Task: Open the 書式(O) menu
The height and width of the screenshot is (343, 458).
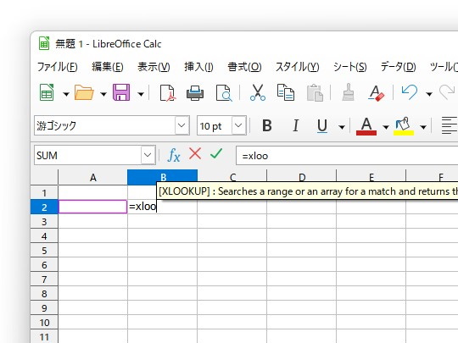Action: click(244, 67)
